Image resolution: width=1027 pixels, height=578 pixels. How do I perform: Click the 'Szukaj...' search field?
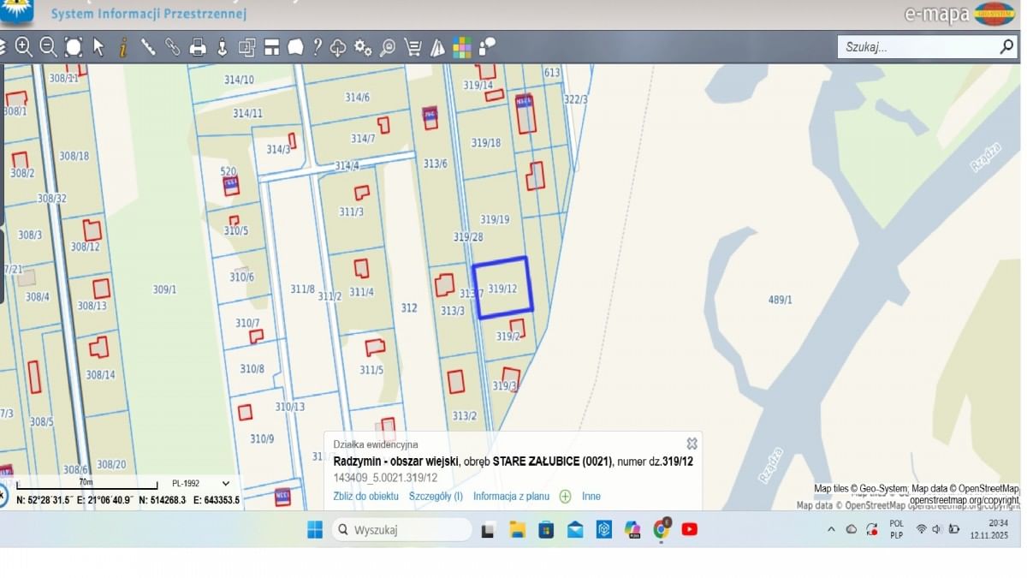click(916, 47)
